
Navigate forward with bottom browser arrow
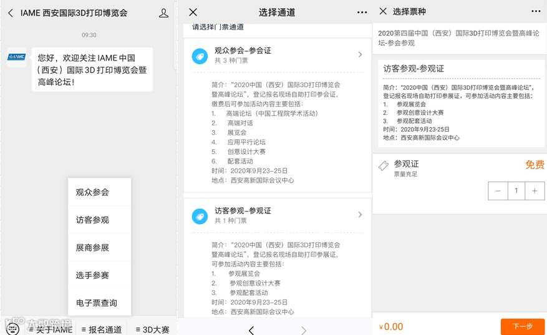pos(304,330)
